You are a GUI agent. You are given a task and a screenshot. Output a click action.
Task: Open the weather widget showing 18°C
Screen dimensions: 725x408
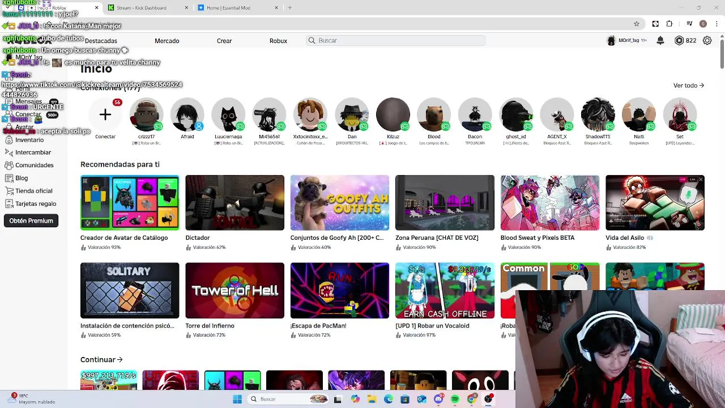tap(33, 399)
